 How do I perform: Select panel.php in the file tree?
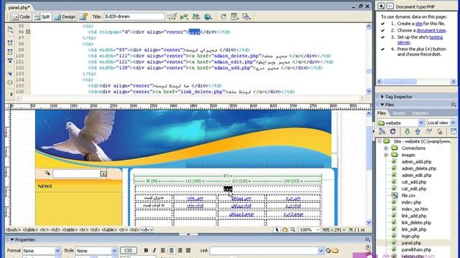click(411, 243)
